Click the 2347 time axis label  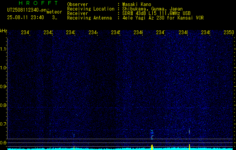(161, 32)
